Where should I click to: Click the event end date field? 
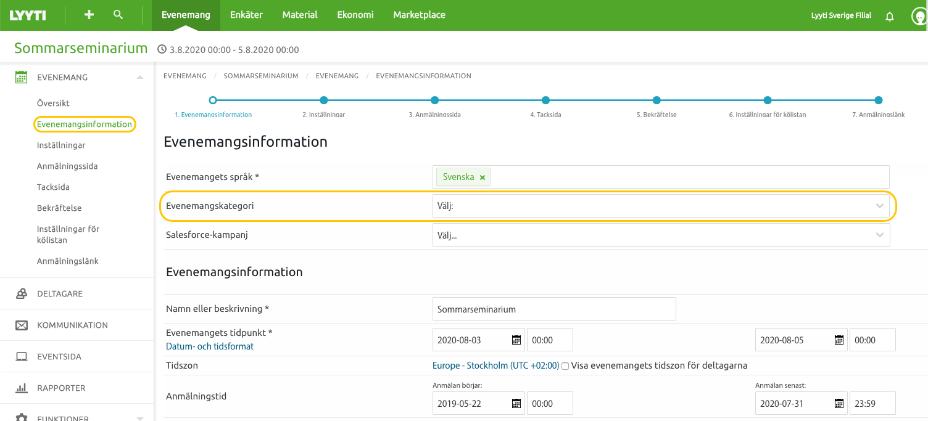801,340
